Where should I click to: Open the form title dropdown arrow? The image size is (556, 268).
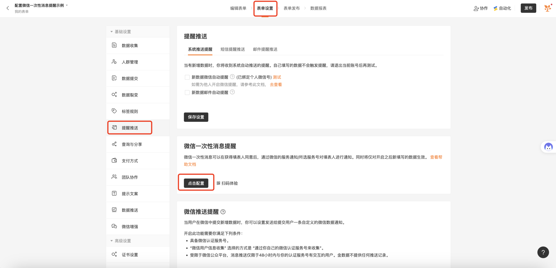[x=67, y=5]
